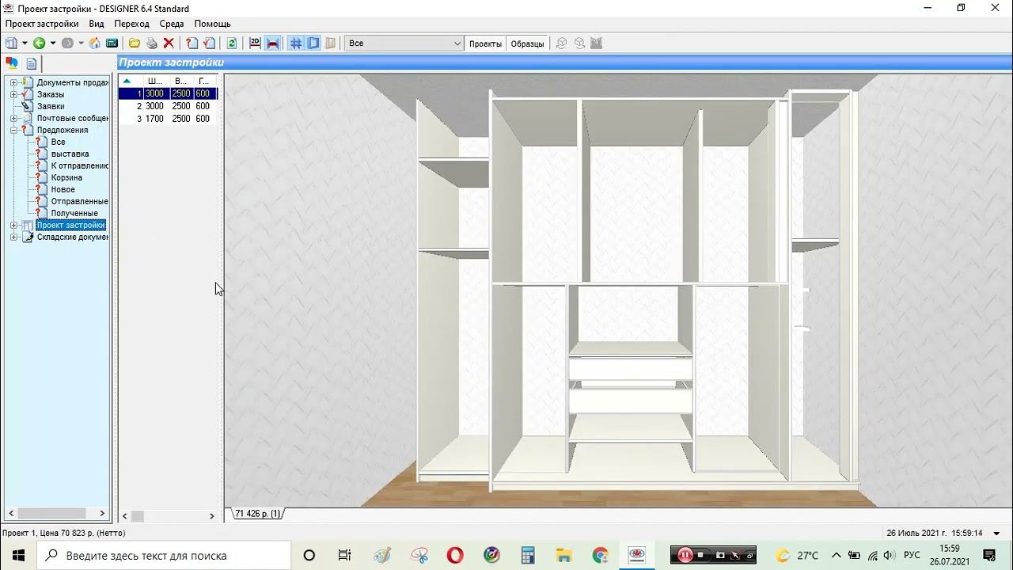Screen dimensions: 1013x570
Task: Open dropdown arrow next to Back button
Action: tap(52, 44)
